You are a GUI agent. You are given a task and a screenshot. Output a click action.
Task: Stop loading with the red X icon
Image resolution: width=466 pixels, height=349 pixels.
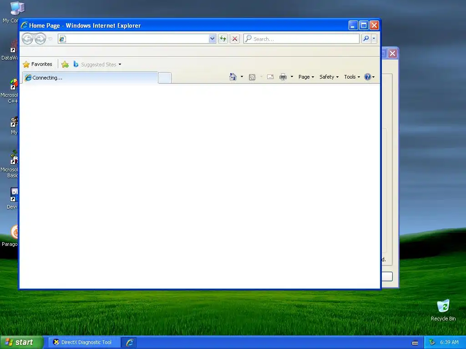(235, 39)
